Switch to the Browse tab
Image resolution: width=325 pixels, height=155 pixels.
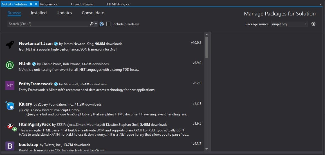pos(14,13)
